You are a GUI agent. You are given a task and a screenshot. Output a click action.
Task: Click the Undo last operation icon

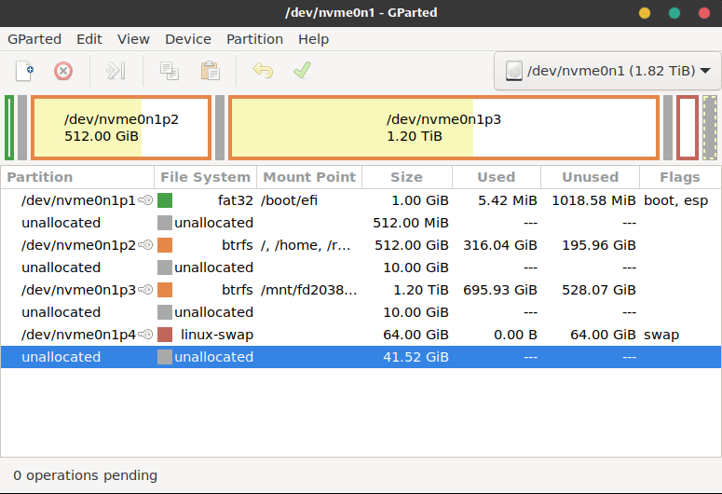263,71
